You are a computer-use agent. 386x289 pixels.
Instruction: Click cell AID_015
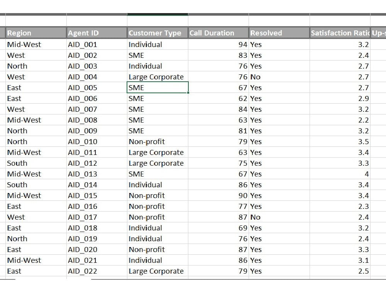(x=97, y=196)
